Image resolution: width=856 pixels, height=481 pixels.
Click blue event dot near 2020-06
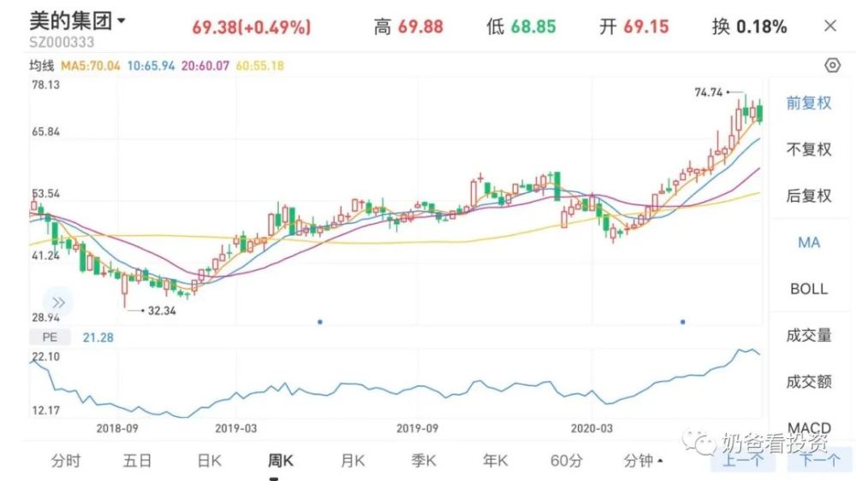pyautogui.click(x=682, y=322)
